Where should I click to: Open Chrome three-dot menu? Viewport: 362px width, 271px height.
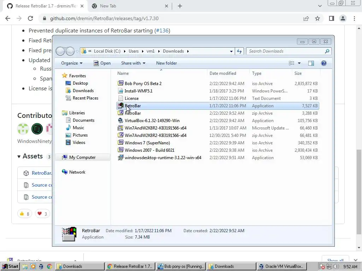tap(354, 18)
